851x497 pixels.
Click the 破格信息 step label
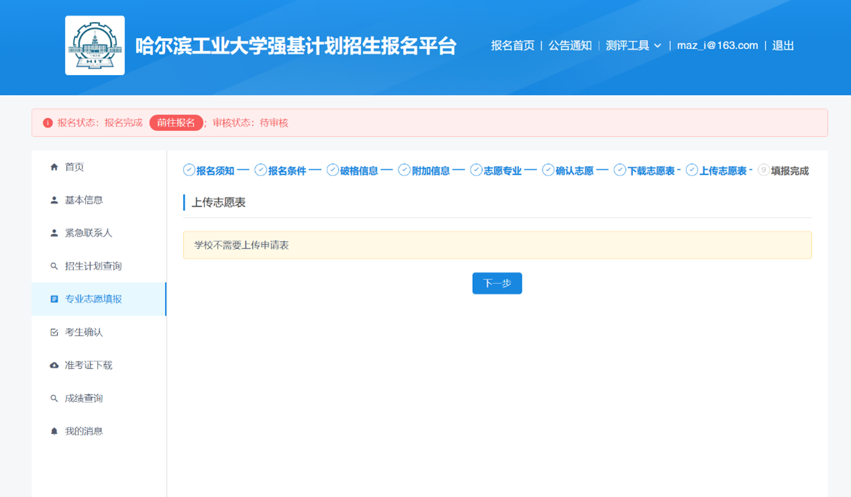coord(359,171)
